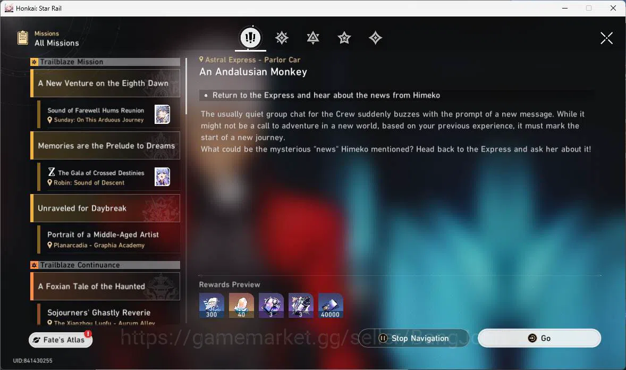
Task: Switch to the Trailblaze Mission filter tab
Action: tap(282, 38)
